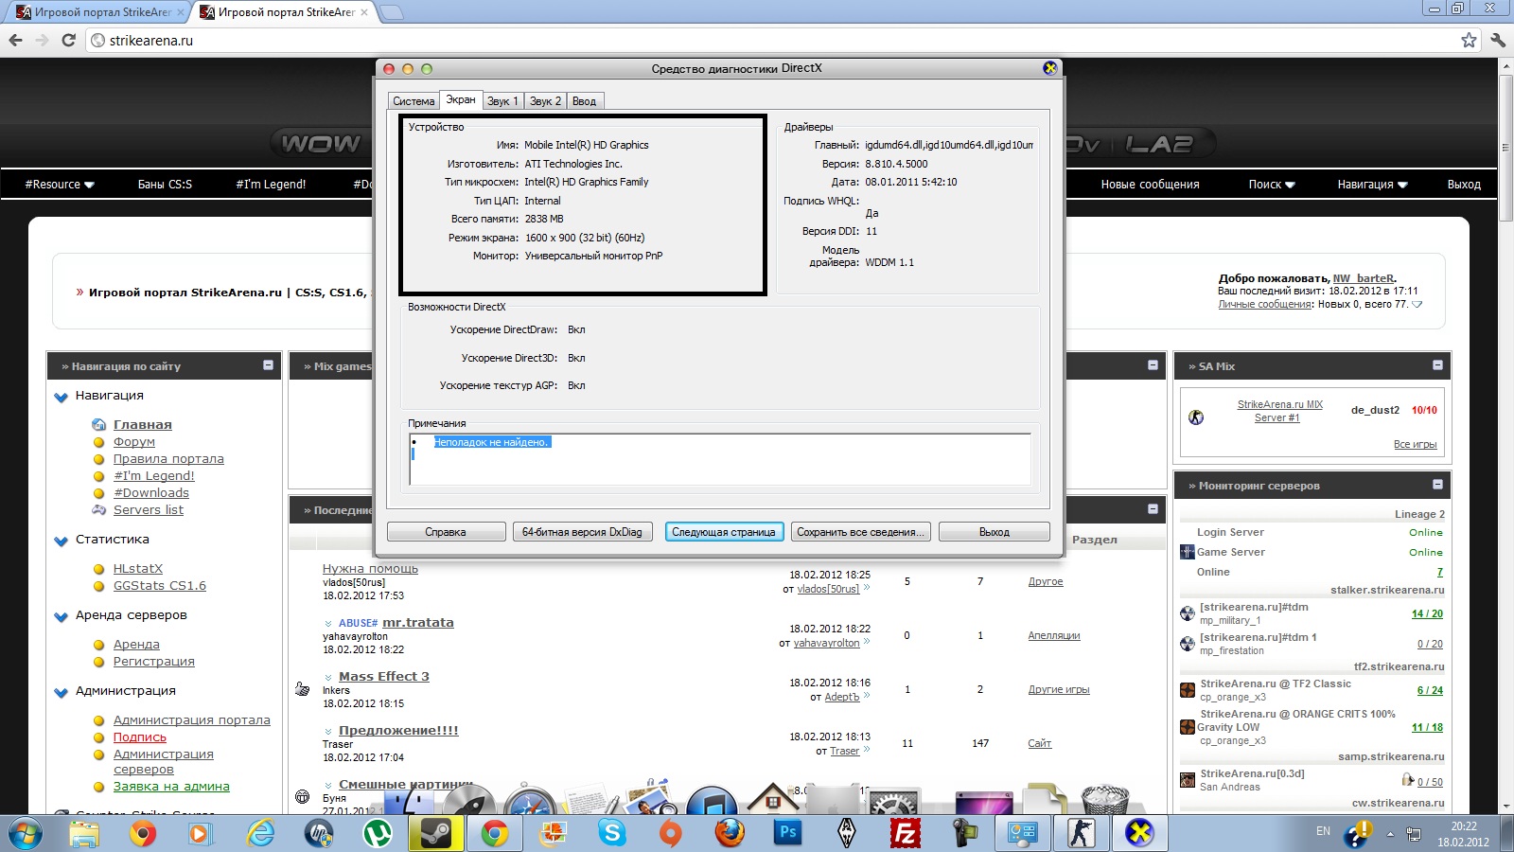Click the 'Выход' button in DxDiag
Image resolution: width=1514 pixels, height=852 pixels.
pos(994,532)
